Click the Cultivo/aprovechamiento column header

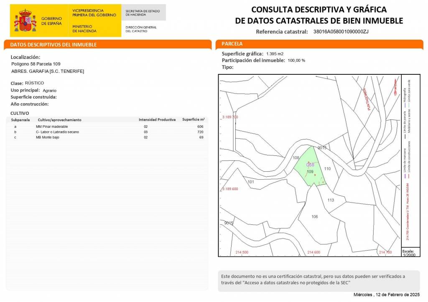[59, 120]
